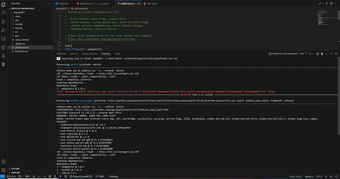Kill the terminal with the trash icon

coord(322,54)
